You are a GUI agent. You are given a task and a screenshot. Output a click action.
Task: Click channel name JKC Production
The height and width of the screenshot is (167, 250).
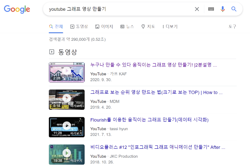pos(124,156)
